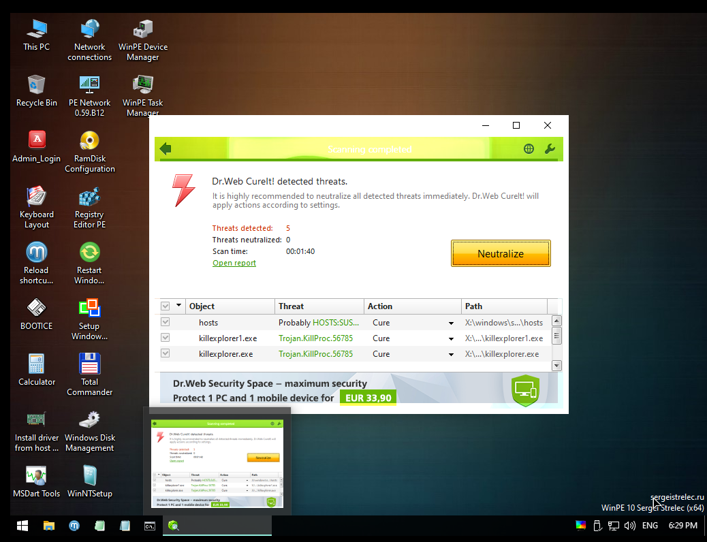Screen dimensions: 707x542
Task: Uncheck killexplorer1.exe threat checkbox
Action: pos(166,338)
